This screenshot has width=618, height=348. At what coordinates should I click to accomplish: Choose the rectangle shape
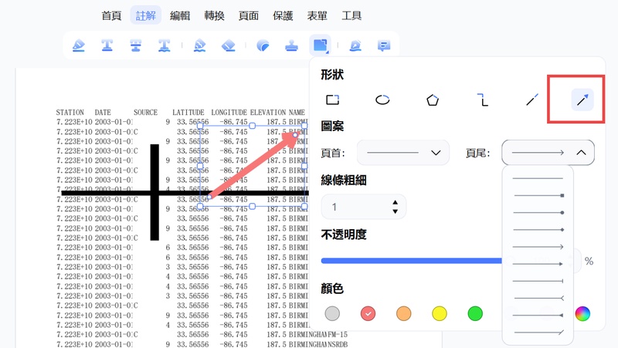click(333, 100)
